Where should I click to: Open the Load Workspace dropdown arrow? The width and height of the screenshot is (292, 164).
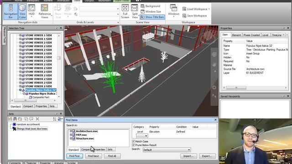(209, 9)
